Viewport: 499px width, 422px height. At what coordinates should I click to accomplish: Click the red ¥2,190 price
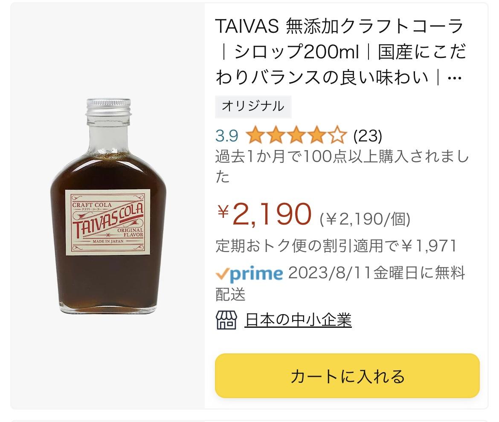click(x=264, y=214)
